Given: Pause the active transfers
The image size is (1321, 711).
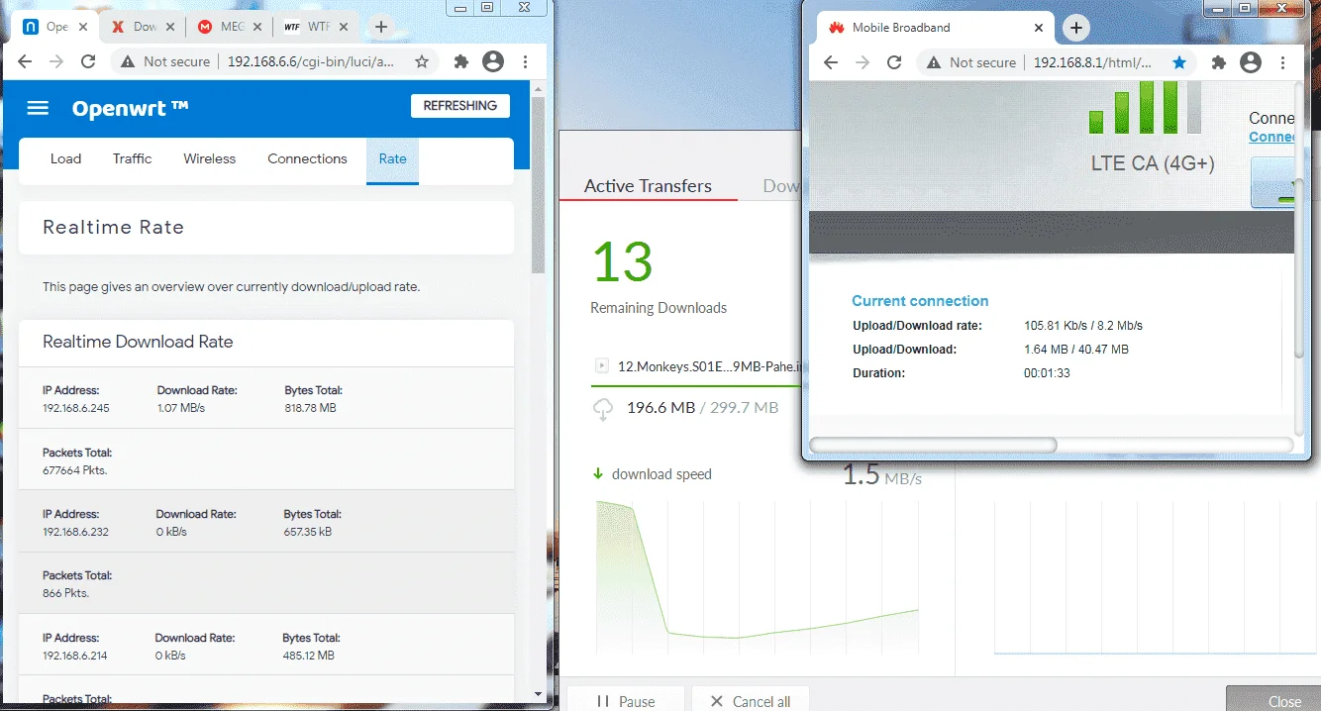Looking at the screenshot, I should coord(627,700).
